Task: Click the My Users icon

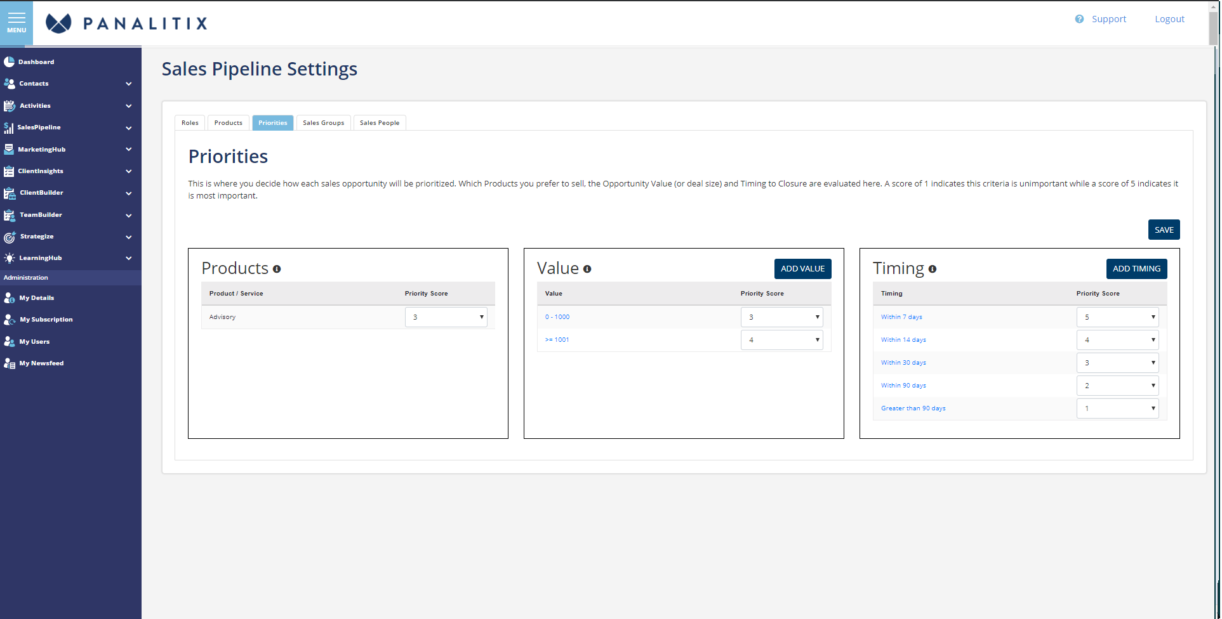Action: (x=9, y=341)
